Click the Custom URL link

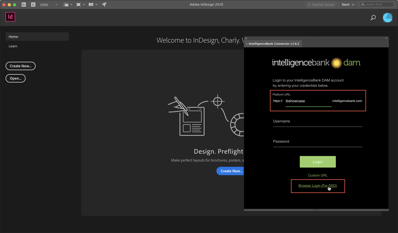318,175
